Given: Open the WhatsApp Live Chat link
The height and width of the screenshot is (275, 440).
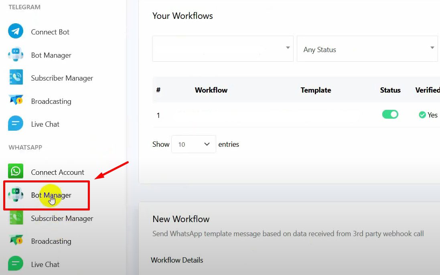Looking at the screenshot, I should [x=45, y=265].
